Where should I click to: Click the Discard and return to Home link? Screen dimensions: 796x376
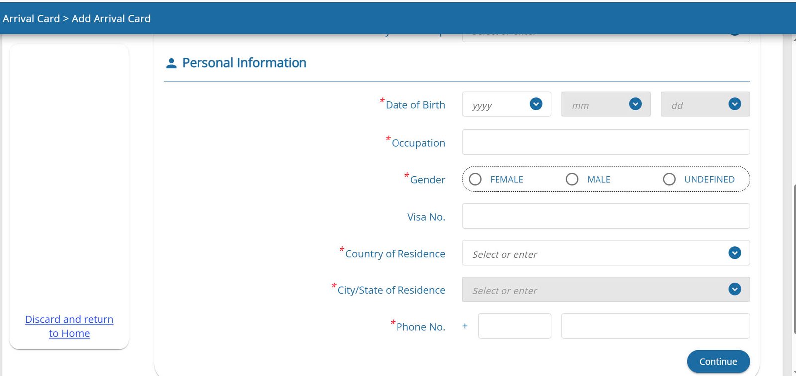[69, 326]
